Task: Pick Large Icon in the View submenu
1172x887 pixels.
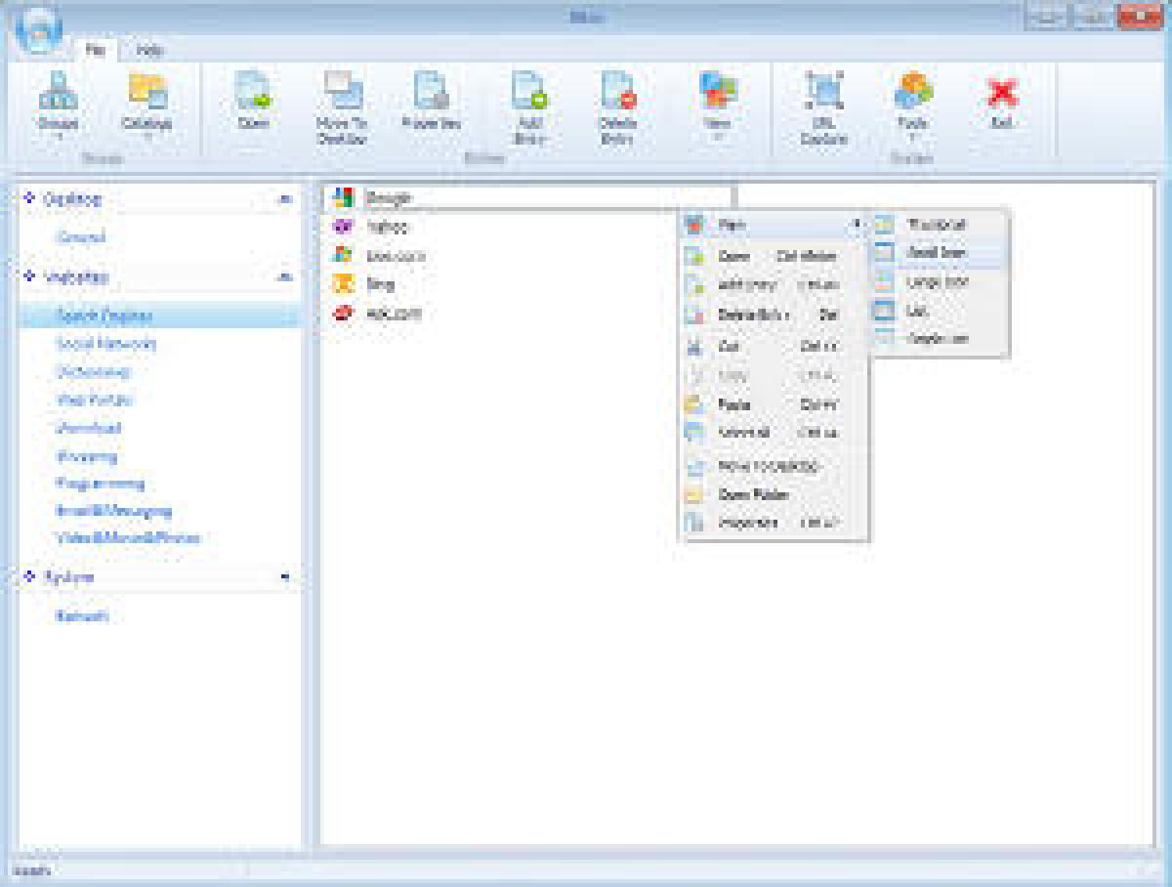Action: (938, 281)
